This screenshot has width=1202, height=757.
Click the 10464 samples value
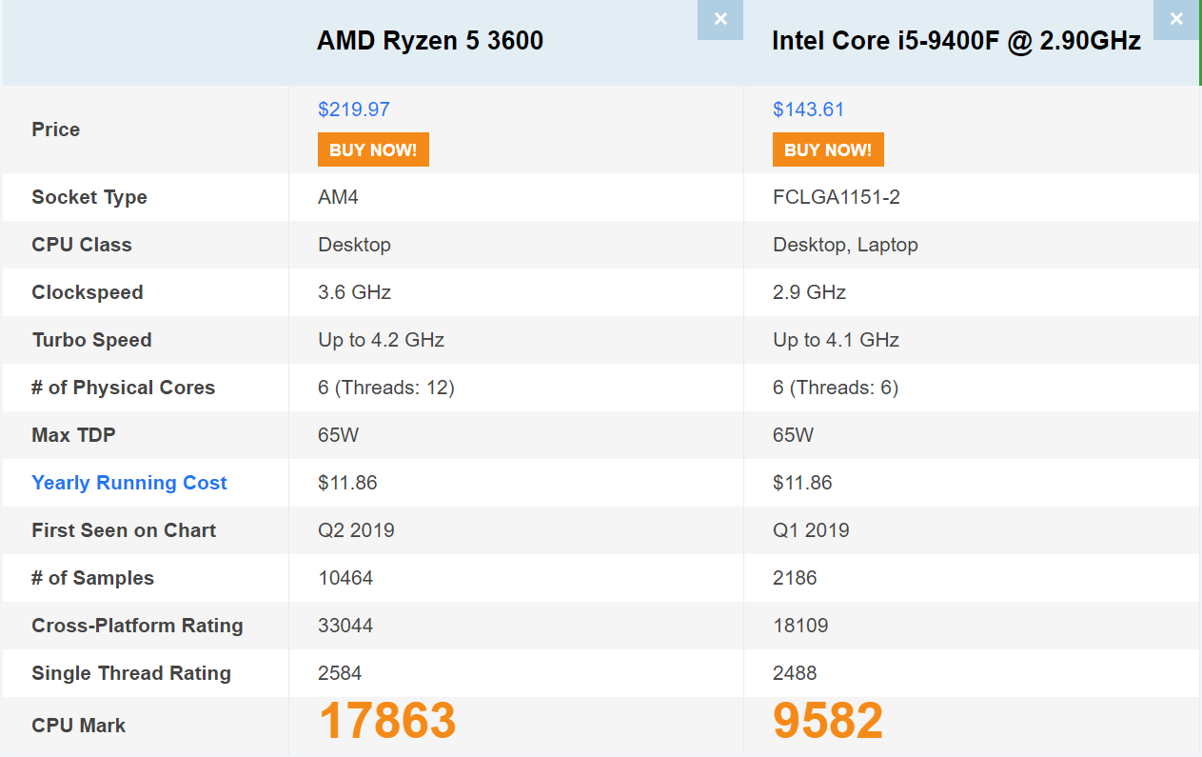(x=345, y=578)
